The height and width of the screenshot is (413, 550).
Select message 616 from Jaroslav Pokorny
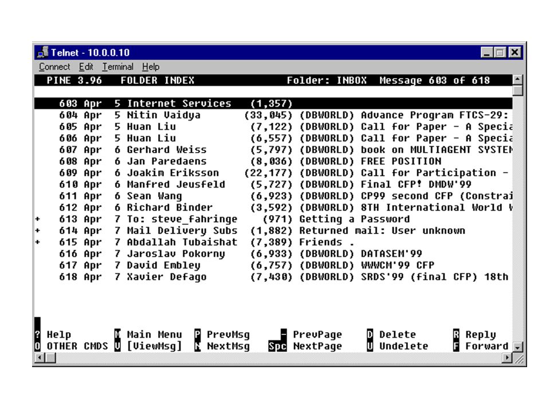click(x=273, y=254)
